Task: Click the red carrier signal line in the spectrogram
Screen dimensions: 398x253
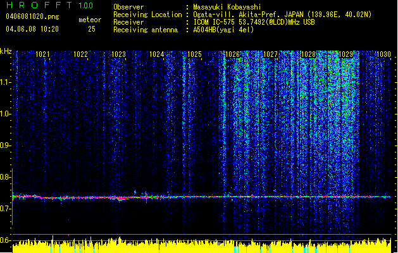Action: pyautogui.click(x=202, y=197)
